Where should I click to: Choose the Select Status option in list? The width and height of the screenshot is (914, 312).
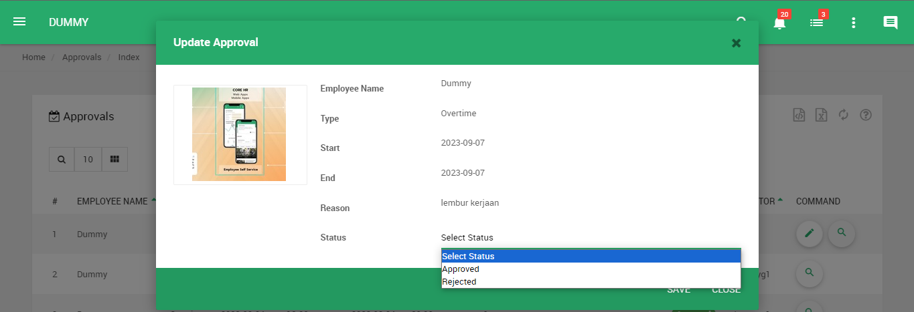pos(591,257)
